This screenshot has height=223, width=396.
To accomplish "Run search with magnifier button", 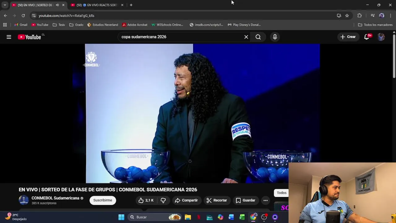I will (x=258, y=37).
